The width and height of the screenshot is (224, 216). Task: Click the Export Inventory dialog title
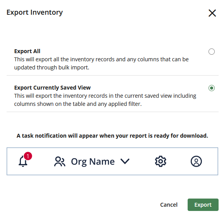34,12
